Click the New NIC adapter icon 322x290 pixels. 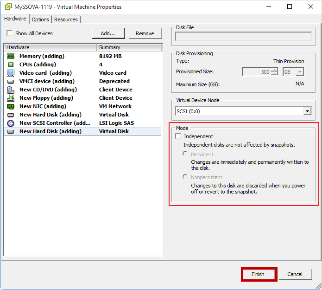coord(11,106)
